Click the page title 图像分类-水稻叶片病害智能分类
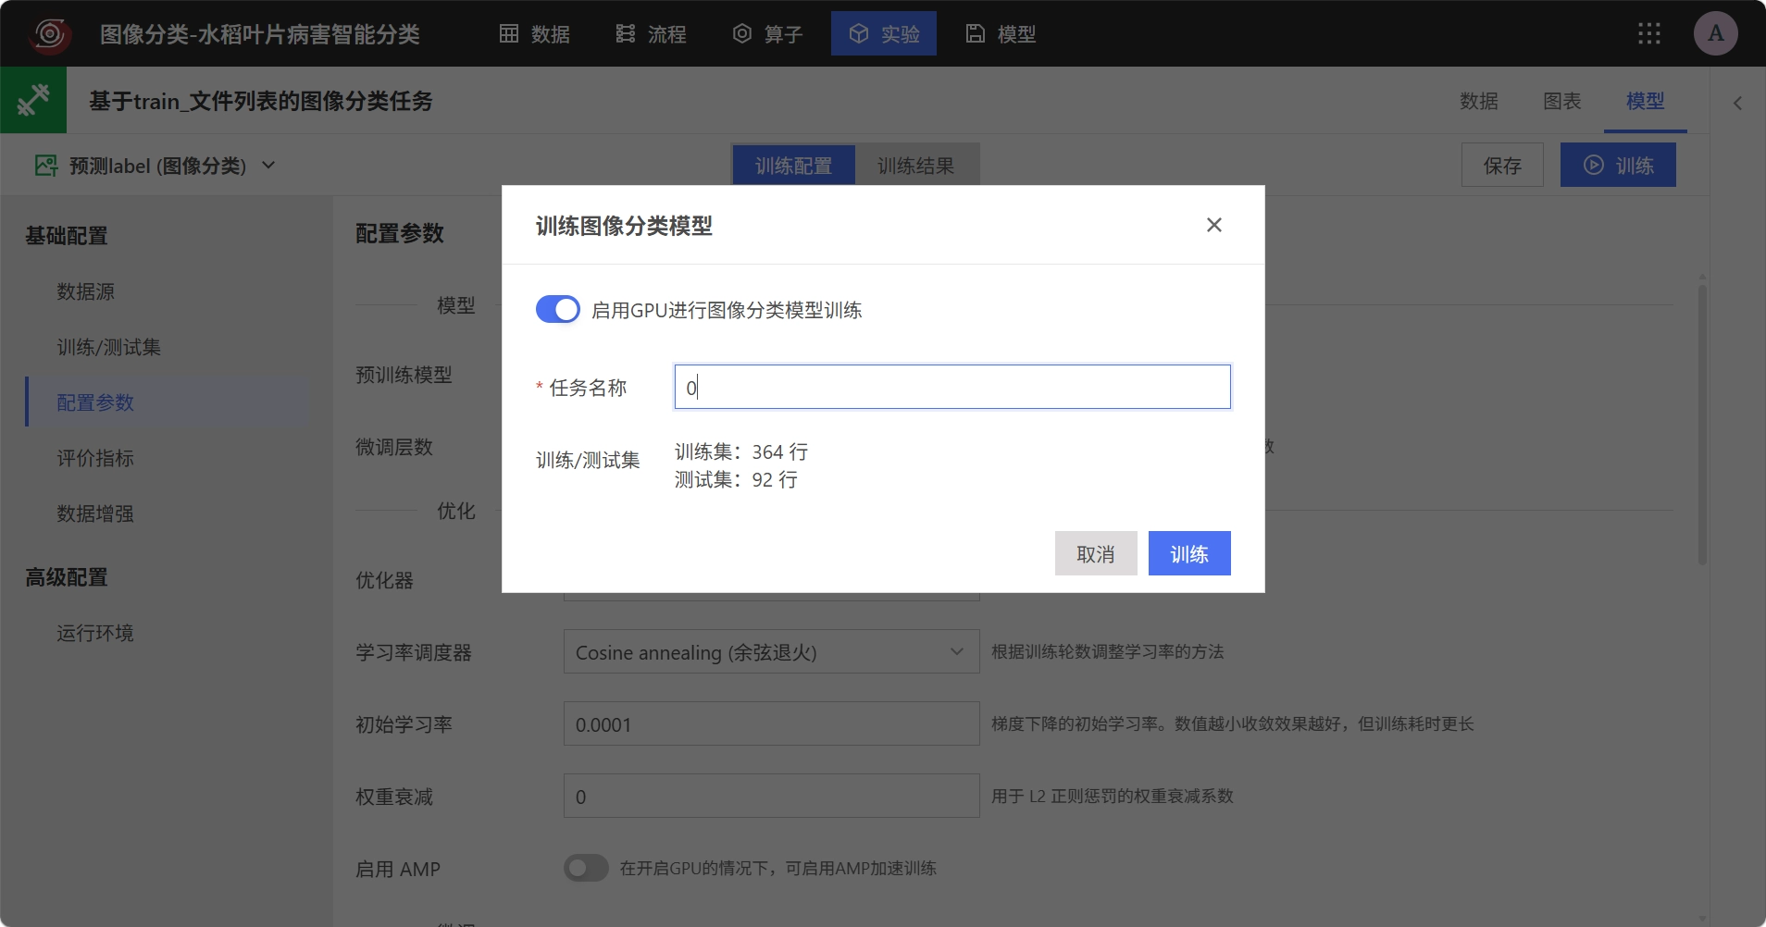Viewport: 1766px width, 927px height. coord(260,34)
